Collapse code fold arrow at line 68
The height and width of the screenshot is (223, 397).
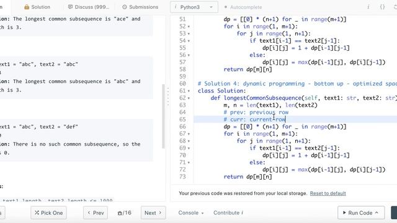pos(189,141)
